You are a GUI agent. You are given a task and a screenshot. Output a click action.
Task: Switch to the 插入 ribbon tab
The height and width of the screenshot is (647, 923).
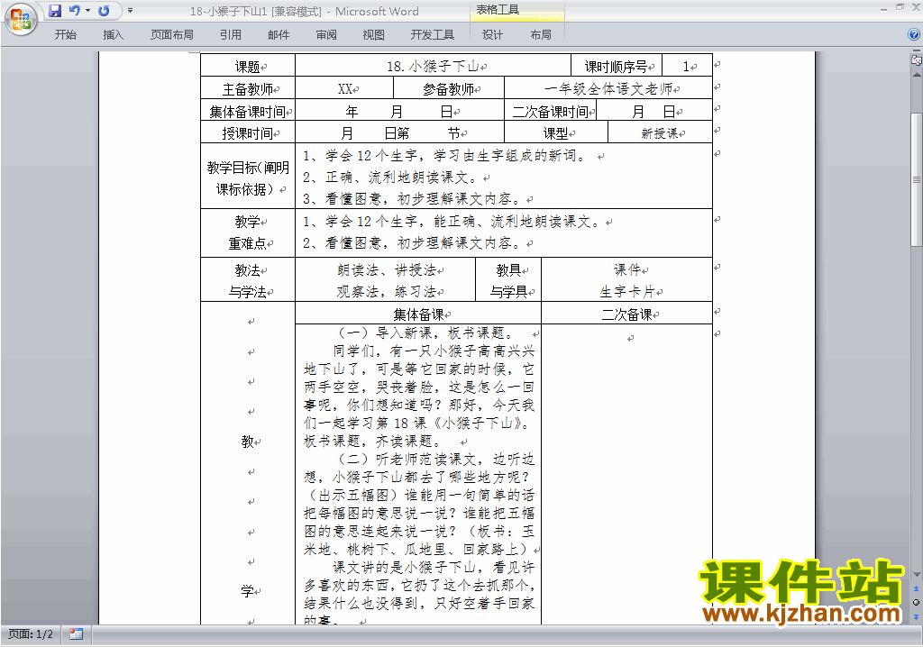pos(113,35)
